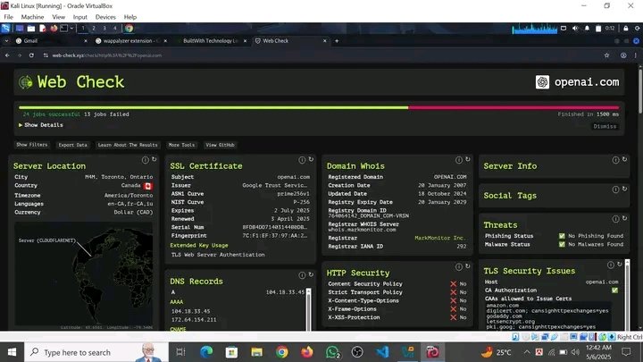
Task: Open WhatsApp from Windows taskbar
Action: [332, 352]
